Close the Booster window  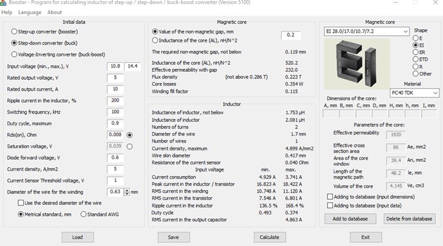tap(435, 3)
